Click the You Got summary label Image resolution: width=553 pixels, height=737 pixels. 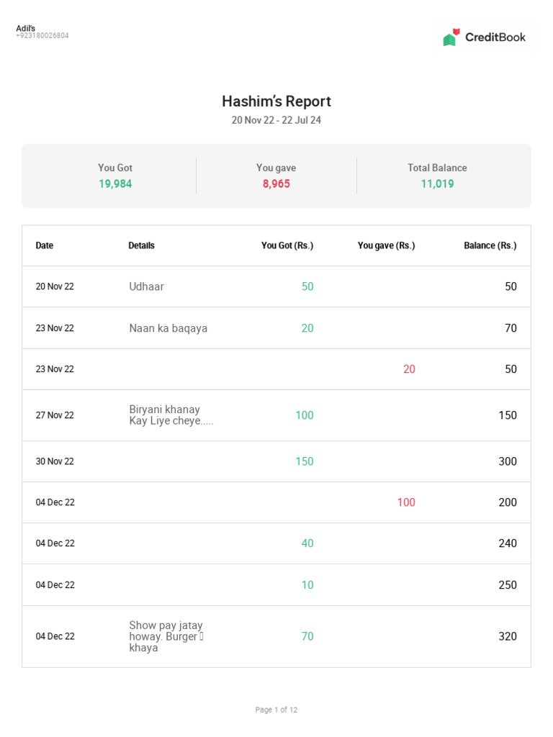(115, 168)
